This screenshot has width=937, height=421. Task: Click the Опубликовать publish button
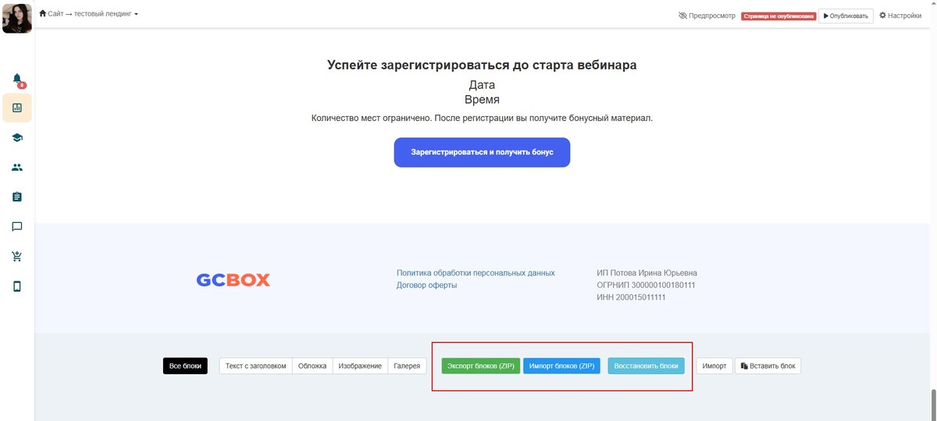[x=846, y=16]
